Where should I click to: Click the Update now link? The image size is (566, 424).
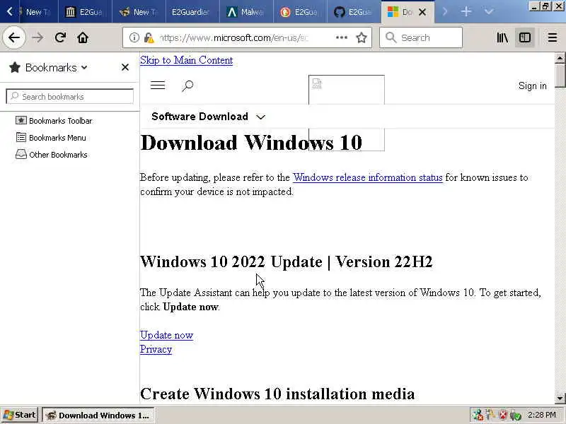(x=166, y=335)
